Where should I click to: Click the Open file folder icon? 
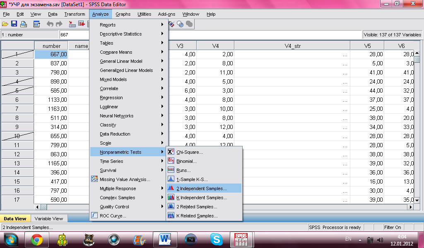point(5,24)
